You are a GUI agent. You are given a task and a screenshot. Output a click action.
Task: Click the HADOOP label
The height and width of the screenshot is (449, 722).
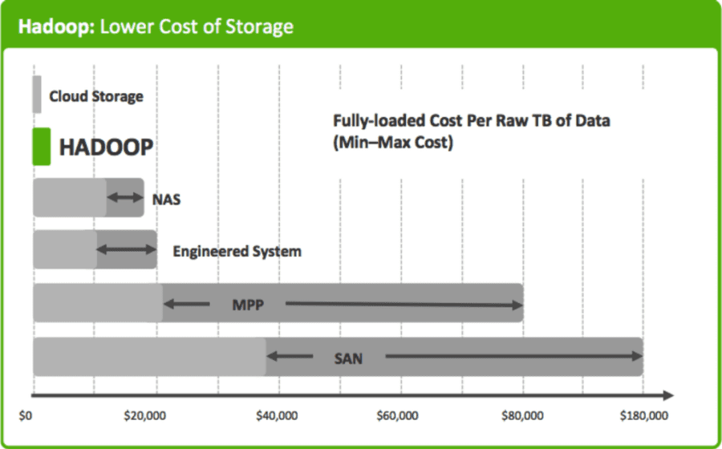[x=107, y=148]
